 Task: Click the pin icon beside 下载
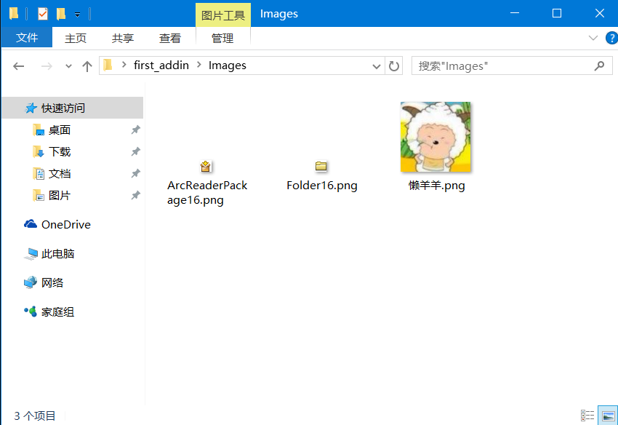(135, 151)
